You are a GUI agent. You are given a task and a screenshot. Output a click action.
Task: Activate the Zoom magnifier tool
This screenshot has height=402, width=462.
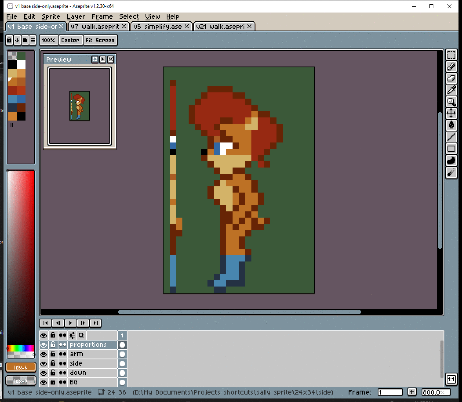pos(451,102)
